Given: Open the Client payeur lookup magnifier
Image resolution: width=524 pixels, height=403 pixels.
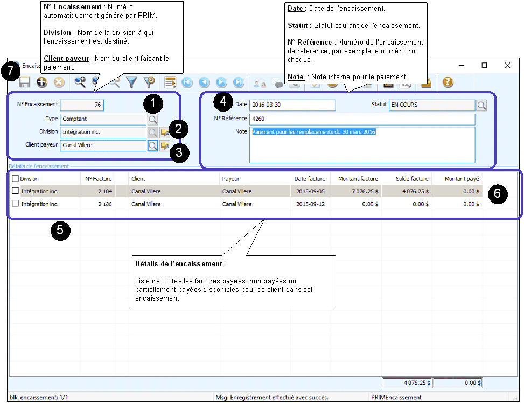Looking at the screenshot, I should click(x=153, y=145).
